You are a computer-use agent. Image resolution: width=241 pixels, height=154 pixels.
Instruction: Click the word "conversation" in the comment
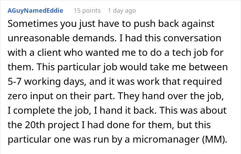[x=192, y=38]
